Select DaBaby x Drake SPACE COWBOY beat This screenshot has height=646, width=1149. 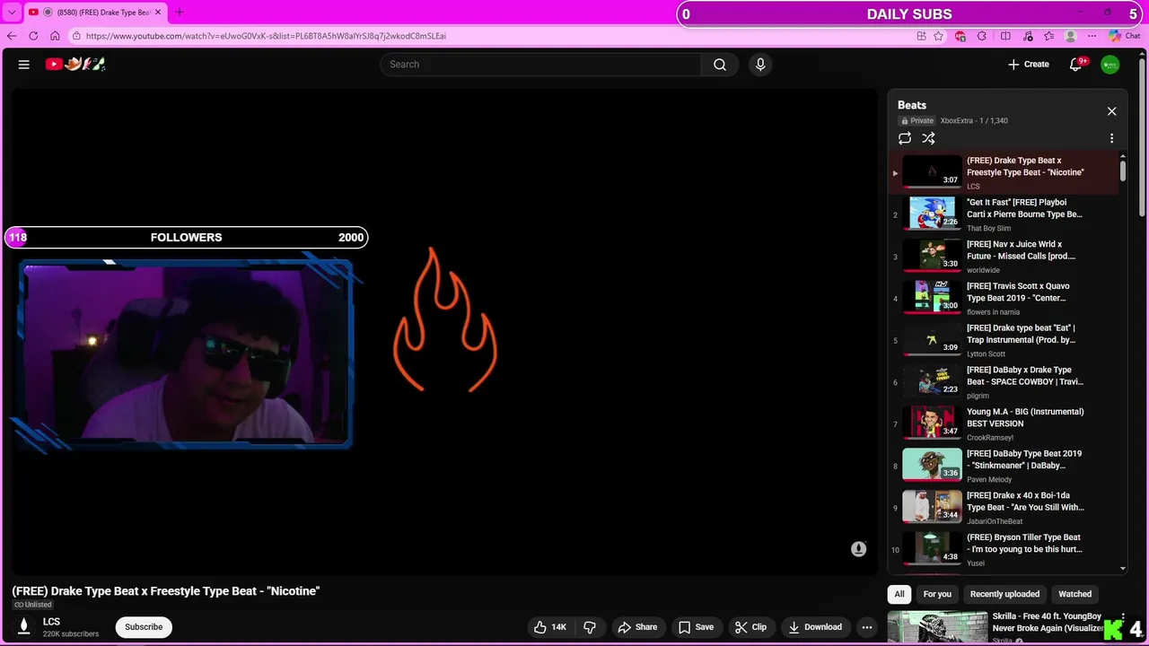coord(1004,382)
